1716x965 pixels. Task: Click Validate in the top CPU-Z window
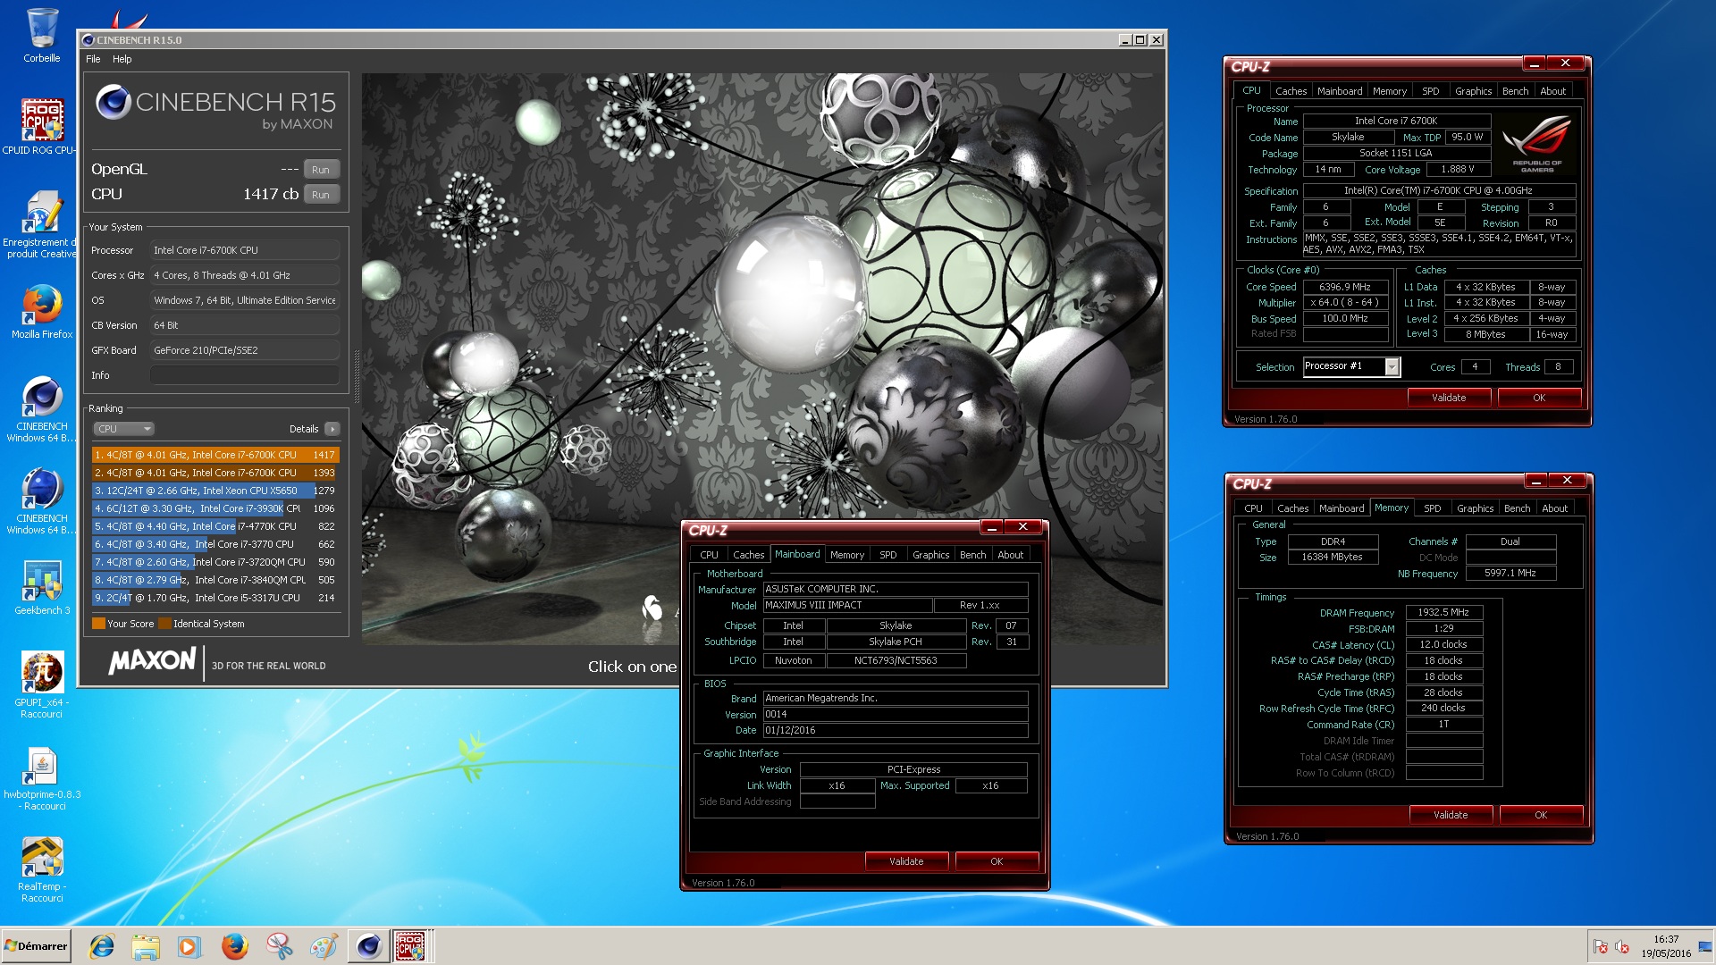pos(1449,398)
